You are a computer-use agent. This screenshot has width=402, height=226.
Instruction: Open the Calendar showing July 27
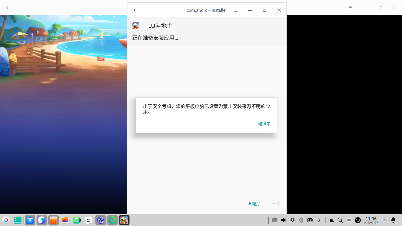[x=89, y=220]
